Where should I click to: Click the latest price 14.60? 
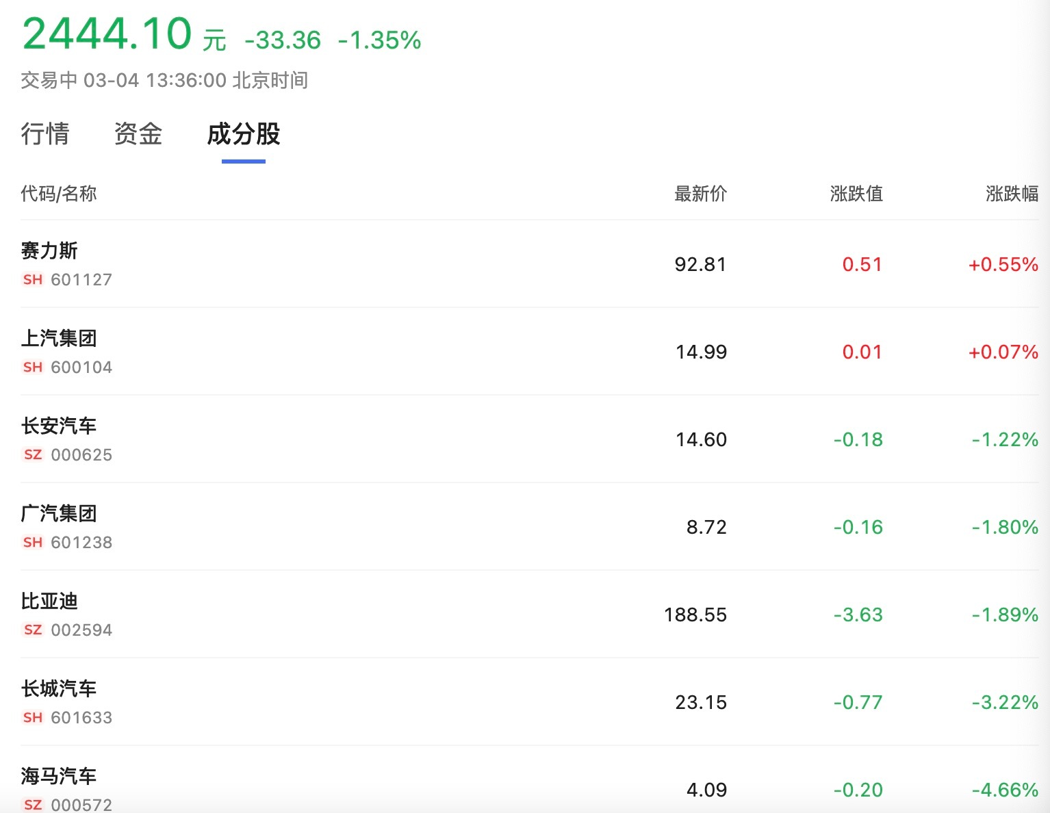click(701, 439)
